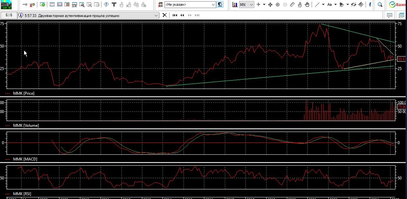The image size is (407, 199).
Task: Click the green plus create-window icon
Action: 42,5
